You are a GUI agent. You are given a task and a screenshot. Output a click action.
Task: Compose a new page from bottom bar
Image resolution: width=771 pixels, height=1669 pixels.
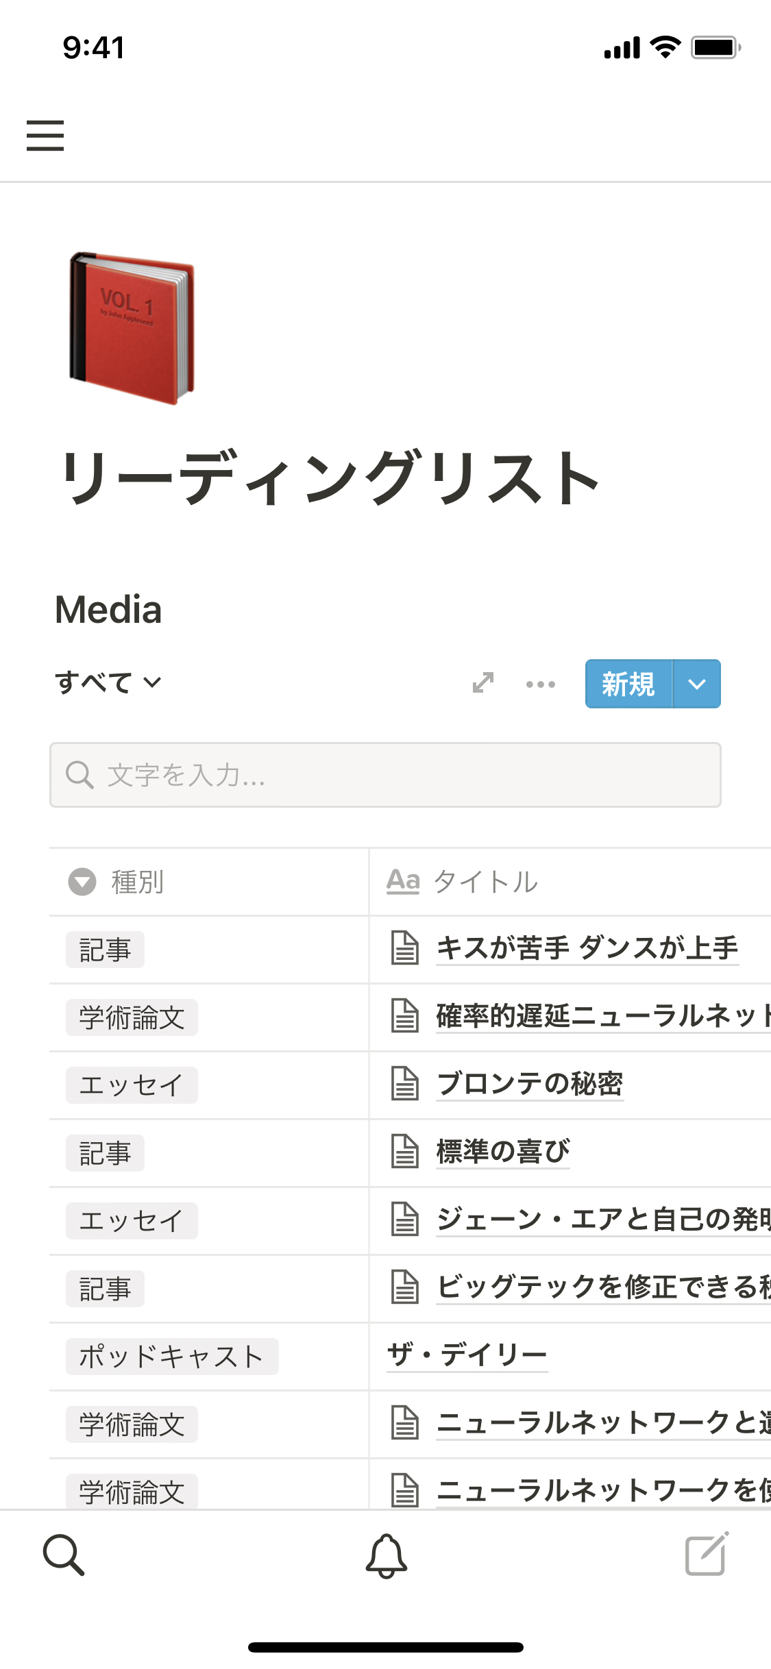point(706,1554)
